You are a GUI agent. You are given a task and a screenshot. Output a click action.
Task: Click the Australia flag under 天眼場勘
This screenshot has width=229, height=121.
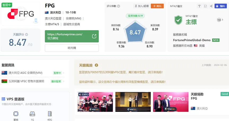point(193,109)
